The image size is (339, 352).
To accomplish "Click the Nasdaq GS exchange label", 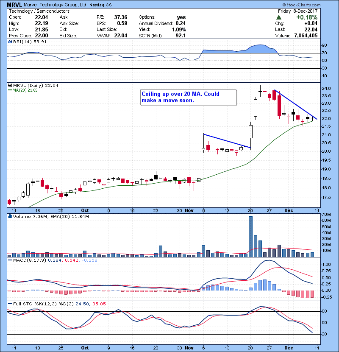I will [x=100, y=5].
